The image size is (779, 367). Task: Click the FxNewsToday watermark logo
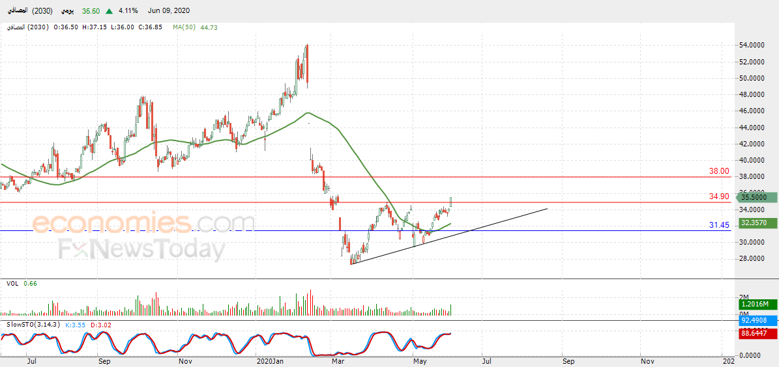[x=141, y=249]
